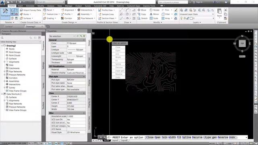Open the Unsaved Layer State dropdown
Image resolution: width=258 pixels, height=145 pixels.
point(197,14)
